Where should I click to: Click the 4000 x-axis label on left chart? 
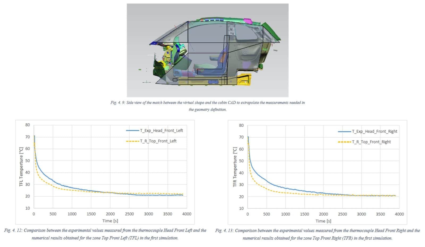coord(187,214)
